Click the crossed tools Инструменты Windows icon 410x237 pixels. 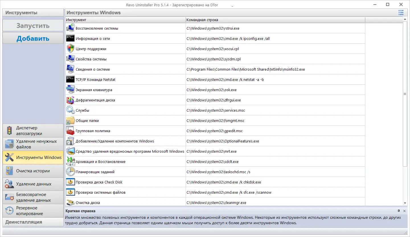click(9, 157)
